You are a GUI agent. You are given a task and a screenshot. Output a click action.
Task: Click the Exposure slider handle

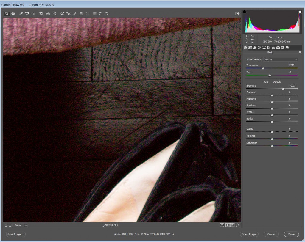click(283, 89)
